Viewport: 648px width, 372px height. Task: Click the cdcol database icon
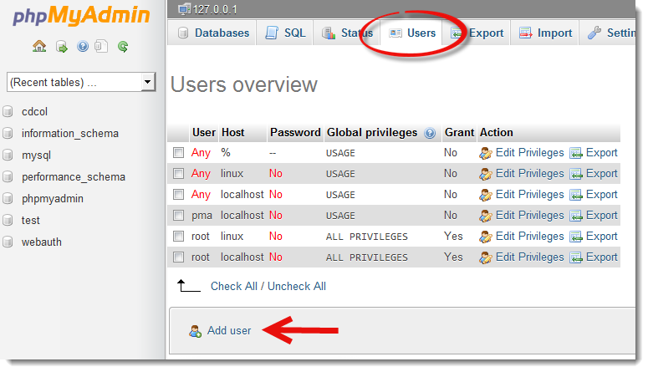(x=8, y=112)
